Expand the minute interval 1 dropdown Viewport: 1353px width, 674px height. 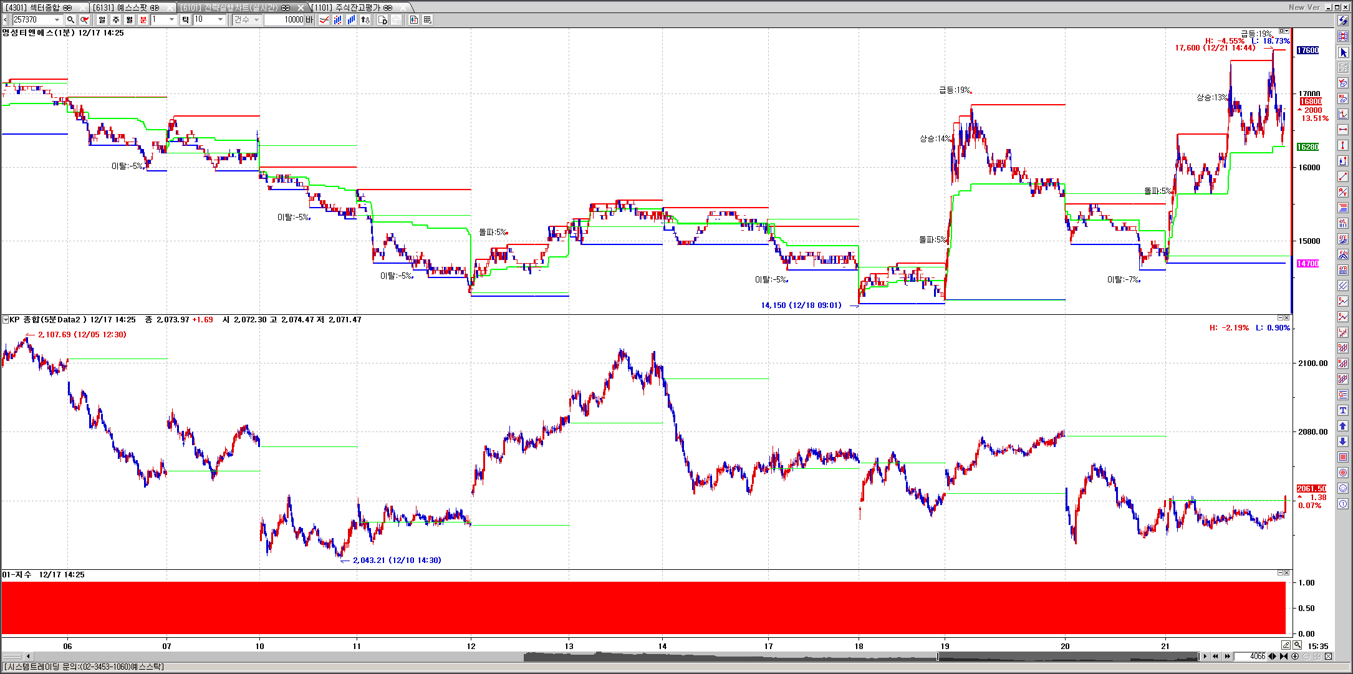click(172, 20)
